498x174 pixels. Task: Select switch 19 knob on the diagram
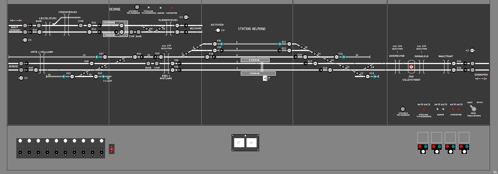pos(301,47)
